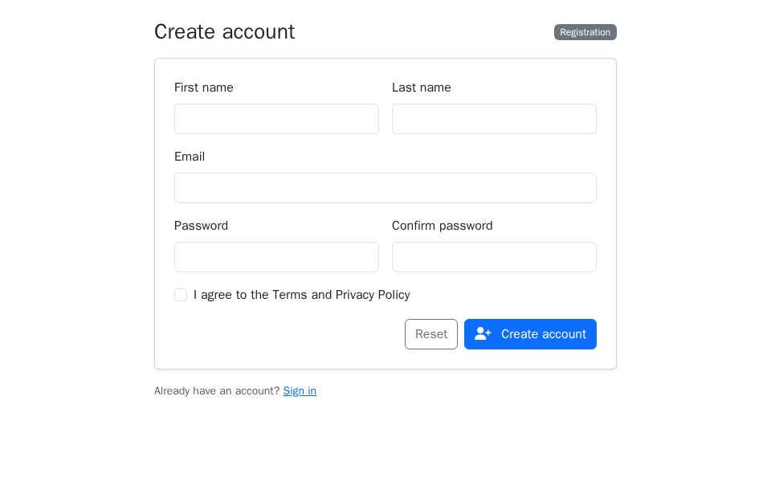Click the Confirm password field
This screenshot has height=482, width=771.
(x=494, y=257)
